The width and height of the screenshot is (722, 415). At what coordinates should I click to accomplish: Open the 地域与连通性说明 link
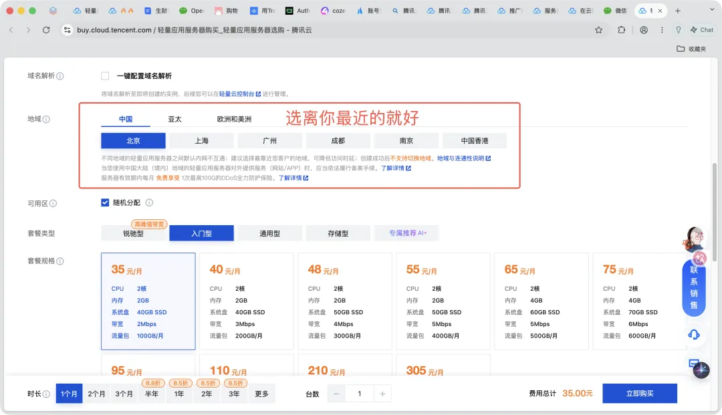coord(464,158)
